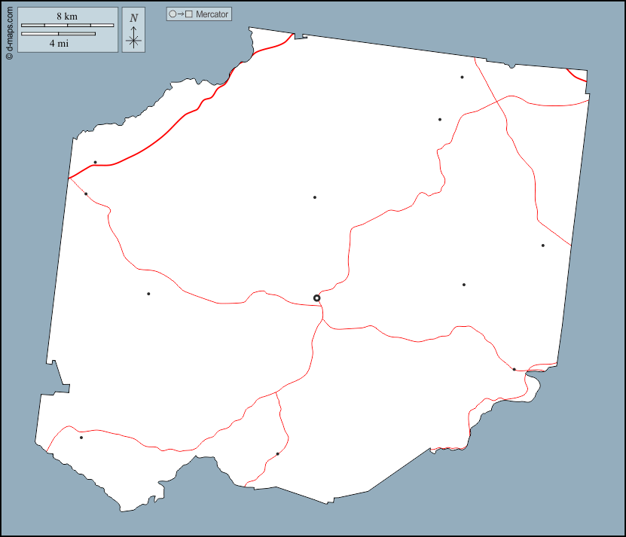This screenshot has height=537, width=626.
Task: Click the northernmost town dot on the map
Action: point(462,77)
